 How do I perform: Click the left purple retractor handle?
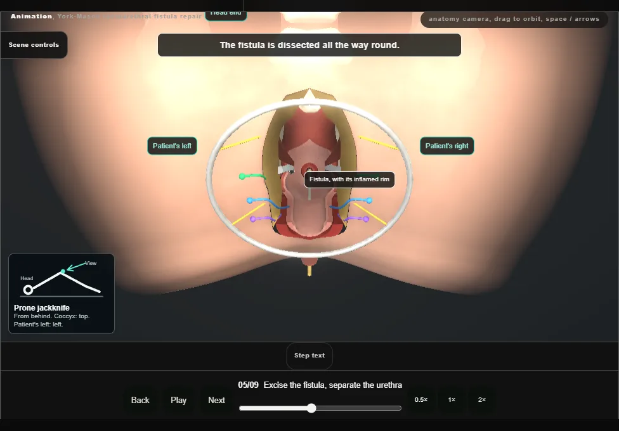click(252, 219)
